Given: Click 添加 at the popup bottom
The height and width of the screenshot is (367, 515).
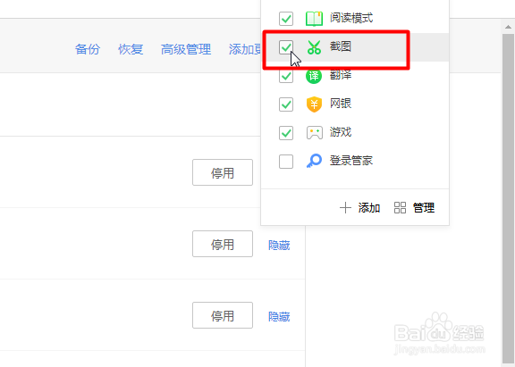Looking at the screenshot, I should click(369, 208).
